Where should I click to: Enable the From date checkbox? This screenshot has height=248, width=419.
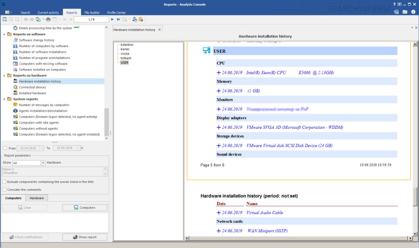pos(5,148)
